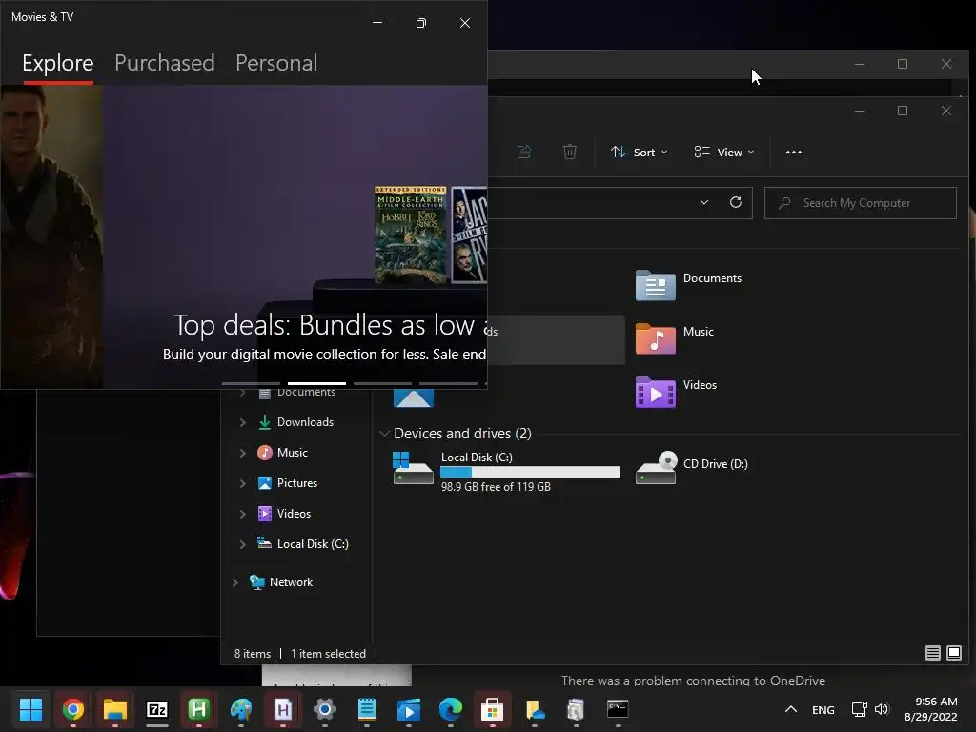Open File Explorer from taskbar
The width and height of the screenshot is (976, 732).
point(115,709)
